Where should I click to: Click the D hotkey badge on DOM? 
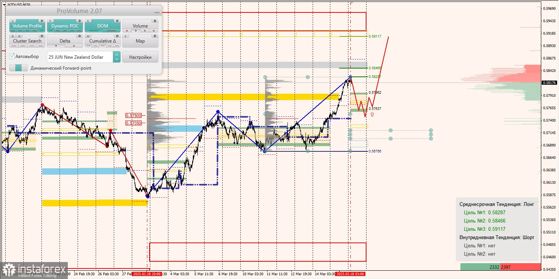point(88,21)
